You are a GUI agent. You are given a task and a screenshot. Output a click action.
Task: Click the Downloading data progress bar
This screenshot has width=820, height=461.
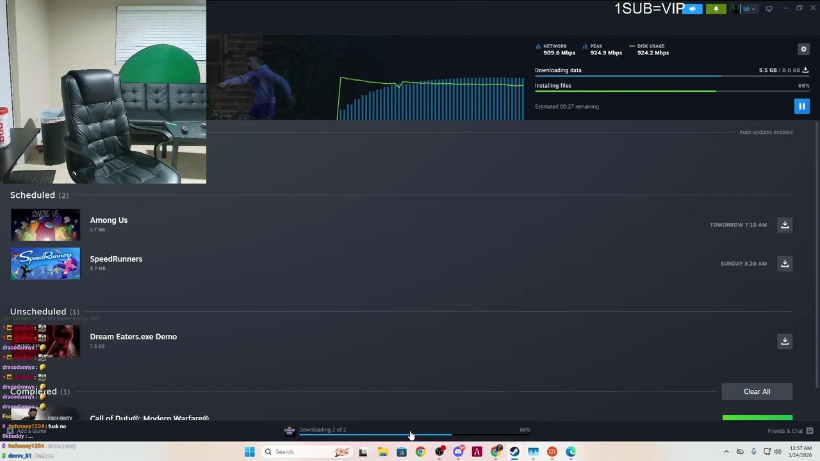(x=672, y=76)
